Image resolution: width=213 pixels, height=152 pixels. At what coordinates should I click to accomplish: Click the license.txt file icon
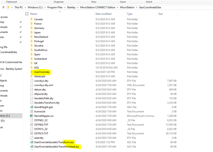[32, 111]
